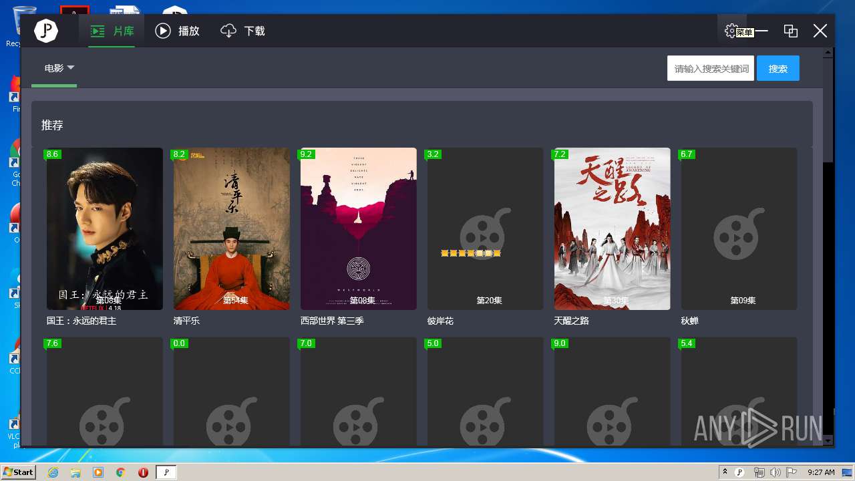Launch the media player taskbar icon
Viewport: 855px width, 481px height.
(98, 472)
